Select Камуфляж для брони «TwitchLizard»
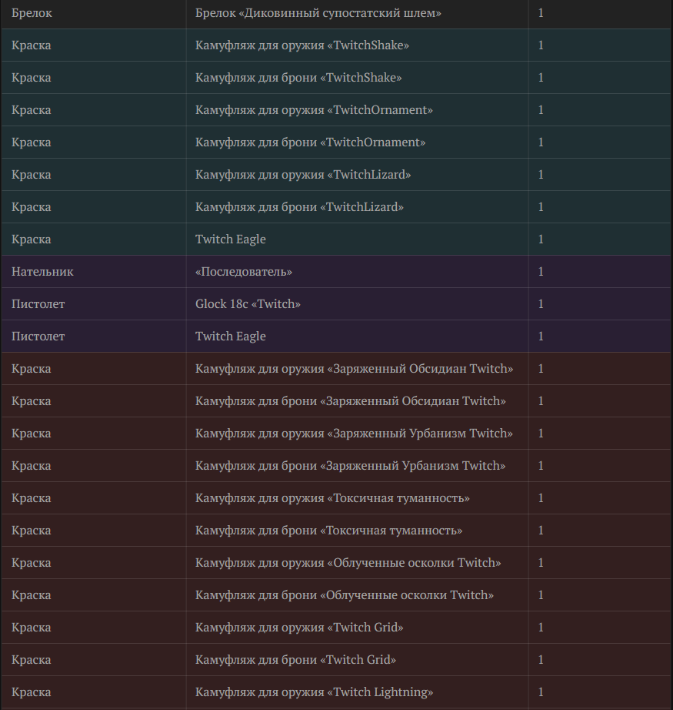This screenshot has height=710, width=673. (x=299, y=207)
